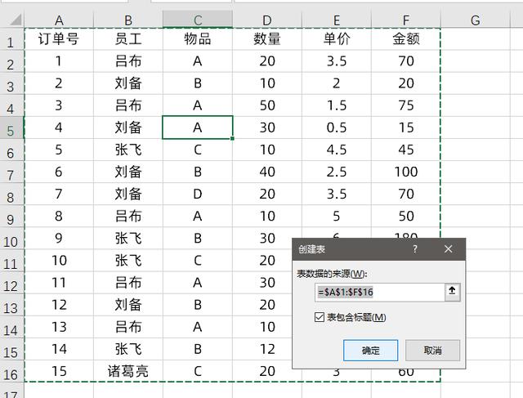Click the 金额 cell showing 100
523x398 pixels.
[405, 172]
